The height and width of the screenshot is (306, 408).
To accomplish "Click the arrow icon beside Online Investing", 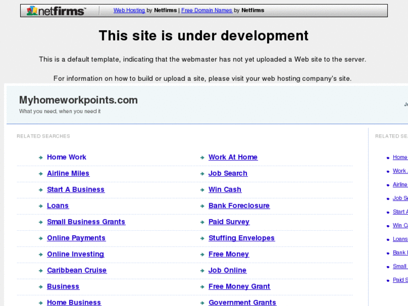I will (40, 254).
